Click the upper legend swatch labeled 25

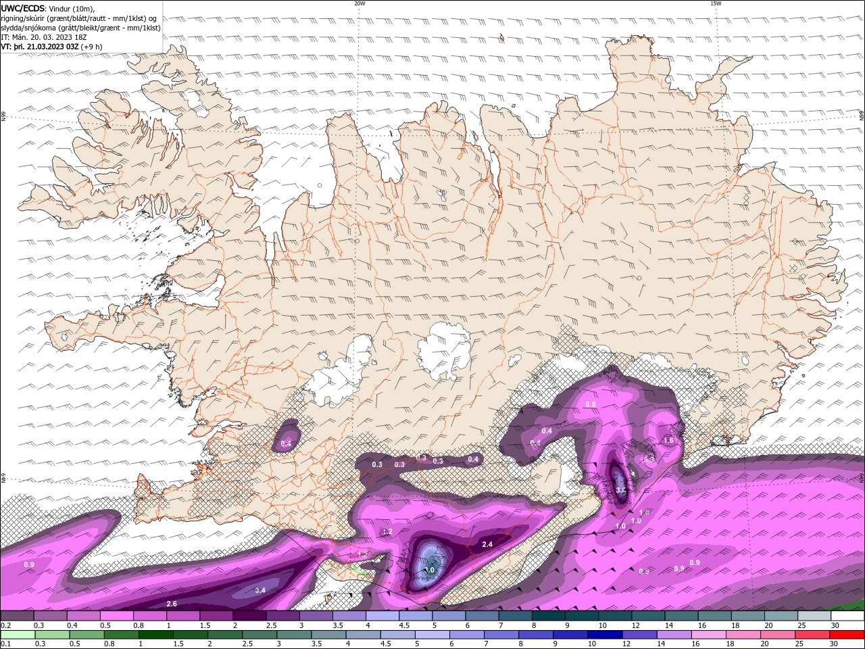point(814,616)
